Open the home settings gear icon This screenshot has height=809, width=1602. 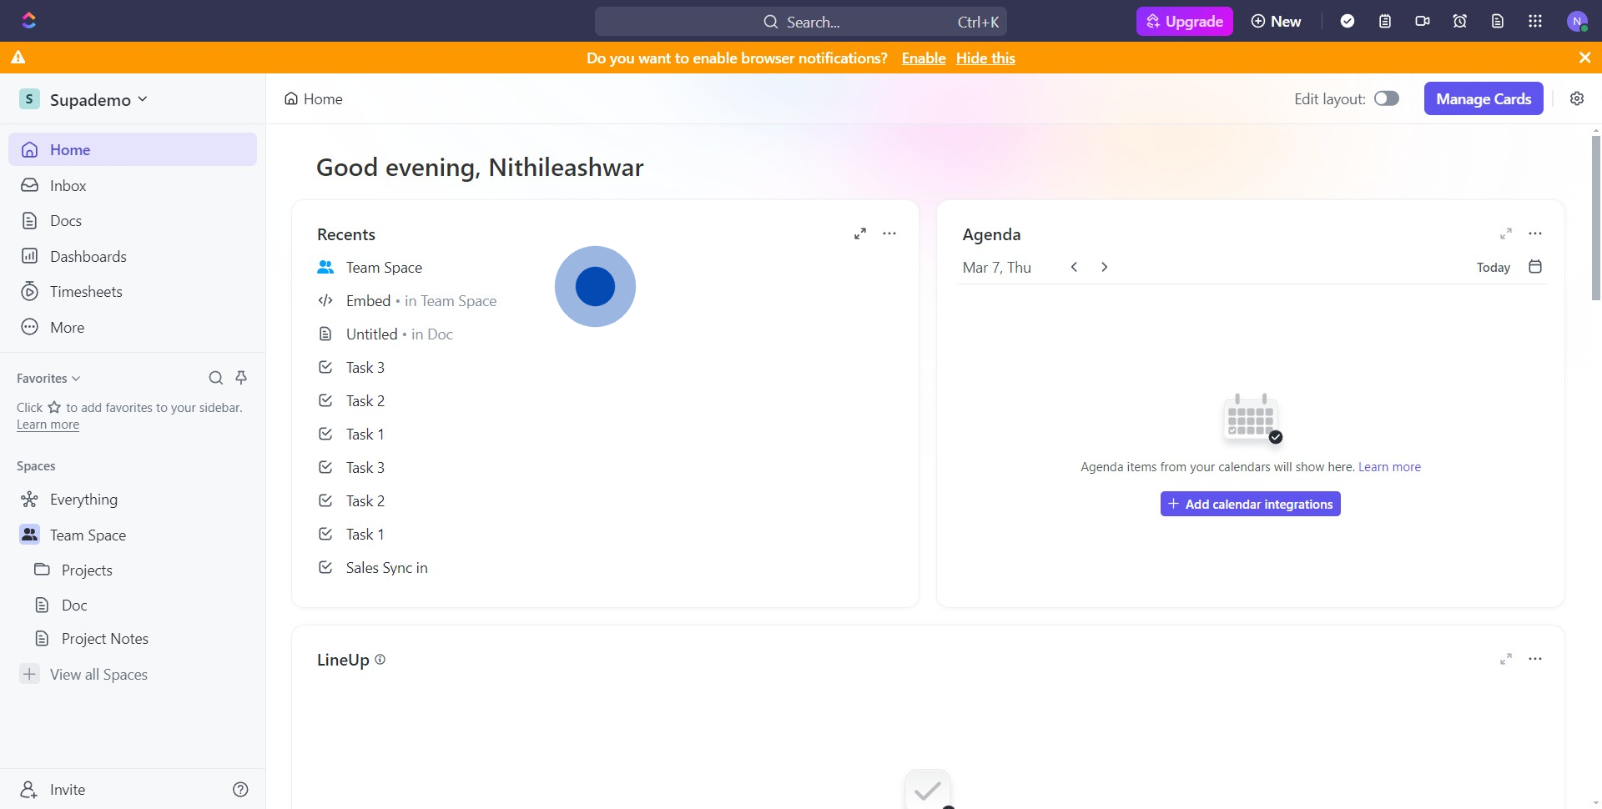point(1577,98)
